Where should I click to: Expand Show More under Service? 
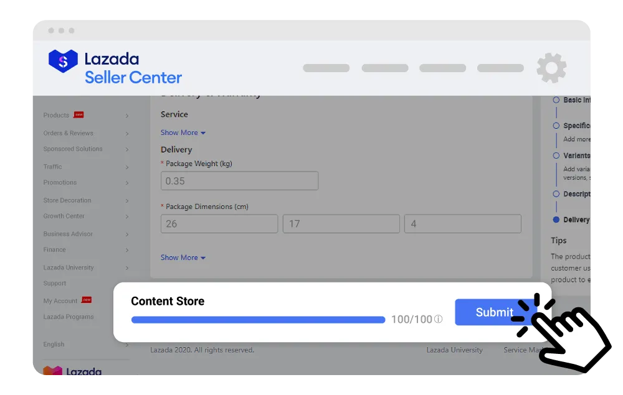pyautogui.click(x=183, y=132)
